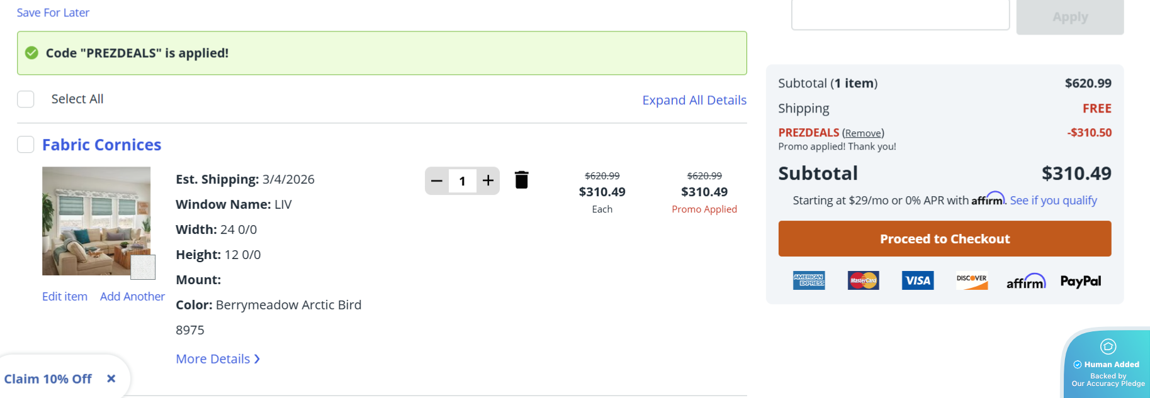Click the Visa card icon

click(917, 280)
